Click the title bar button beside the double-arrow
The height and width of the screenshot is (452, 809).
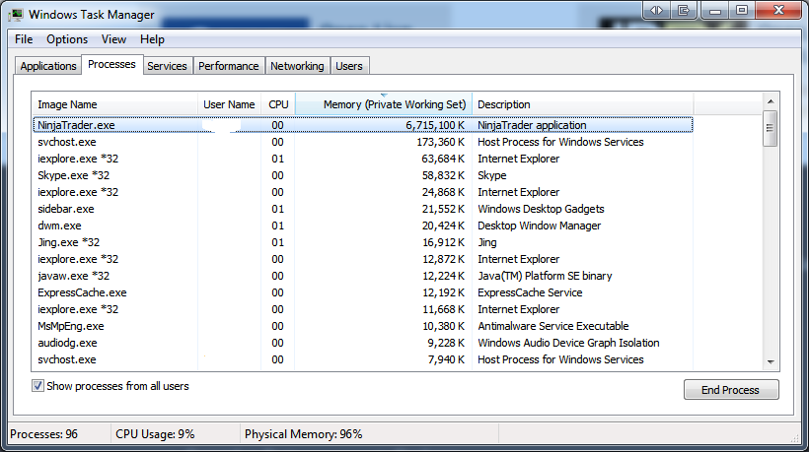point(684,10)
